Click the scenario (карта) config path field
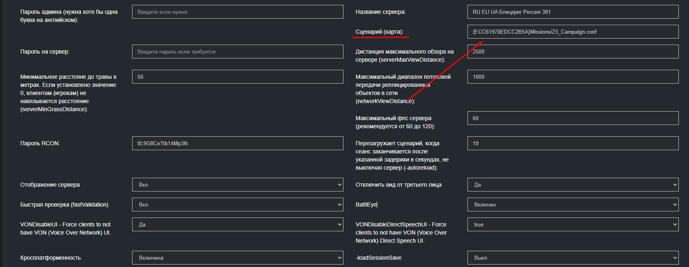Screen dimensions: 689x267 [572, 32]
